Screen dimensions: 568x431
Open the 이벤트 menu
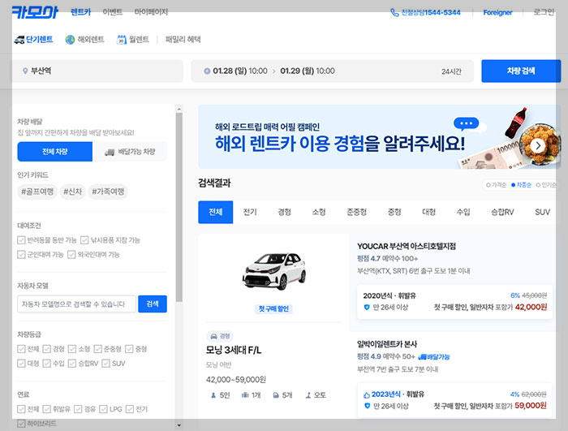pos(113,12)
